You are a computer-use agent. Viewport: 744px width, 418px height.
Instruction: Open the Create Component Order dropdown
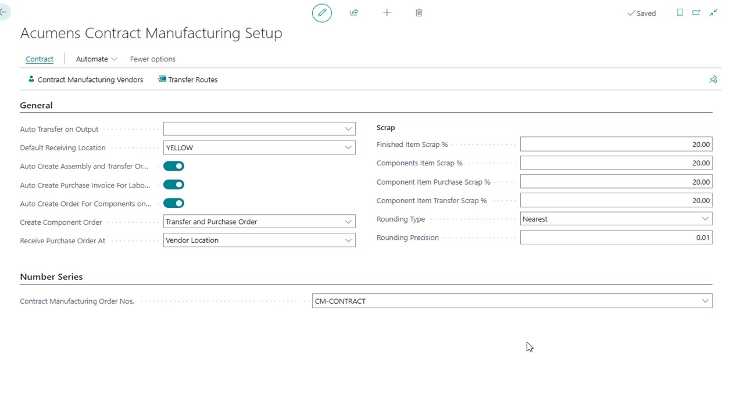tap(348, 221)
